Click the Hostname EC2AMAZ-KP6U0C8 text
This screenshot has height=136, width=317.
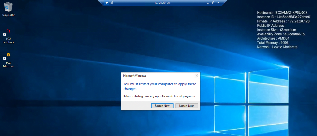click(282, 12)
